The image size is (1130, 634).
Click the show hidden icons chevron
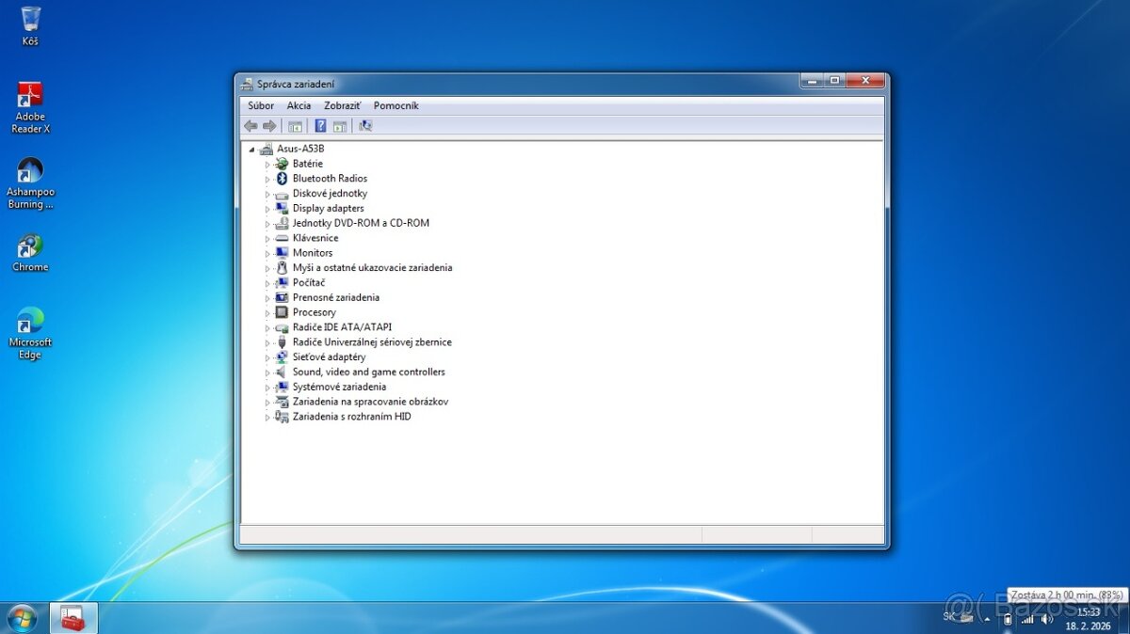pos(987,619)
